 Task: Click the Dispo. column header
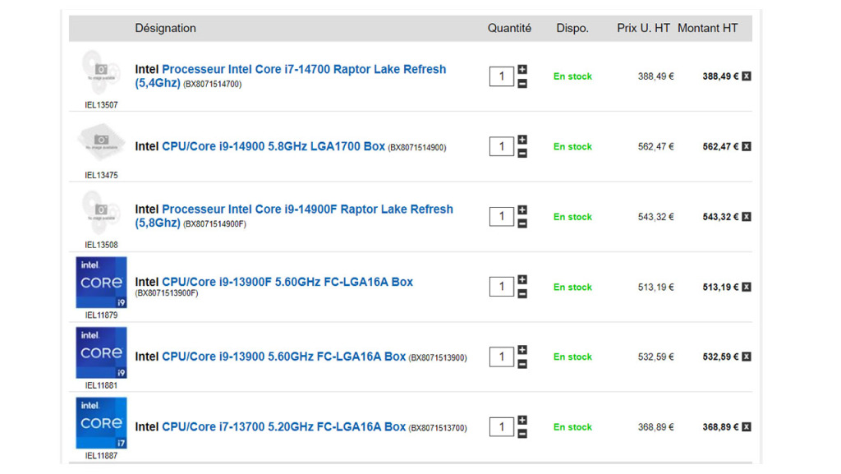click(x=572, y=29)
